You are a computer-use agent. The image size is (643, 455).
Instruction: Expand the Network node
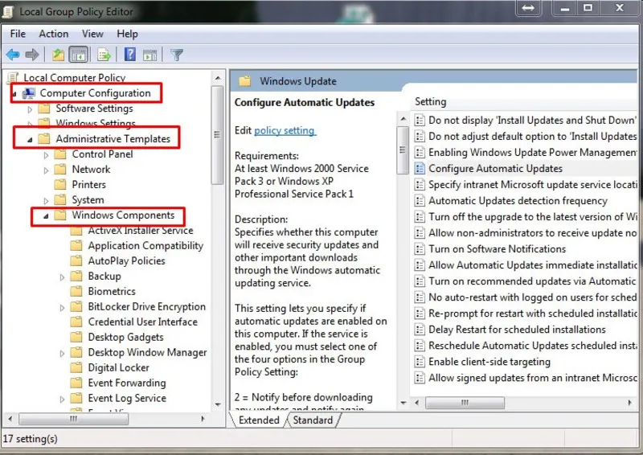point(46,170)
